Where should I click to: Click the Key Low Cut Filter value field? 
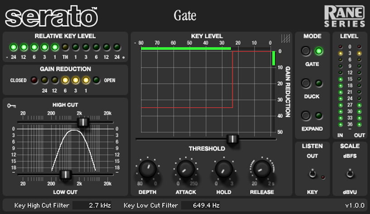click(x=201, y=205)
